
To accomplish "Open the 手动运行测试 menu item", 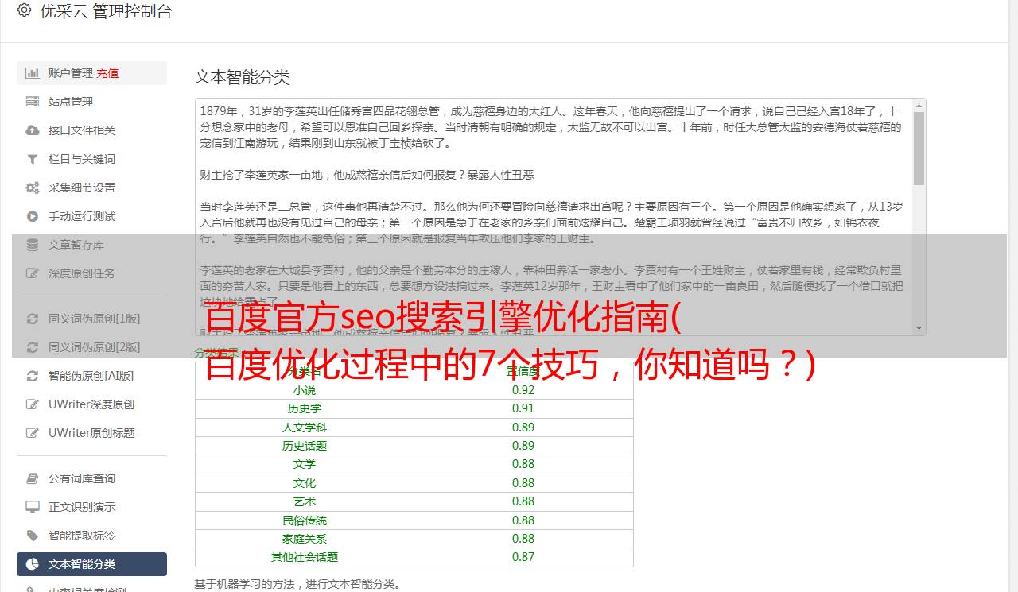I will [91, 216].
